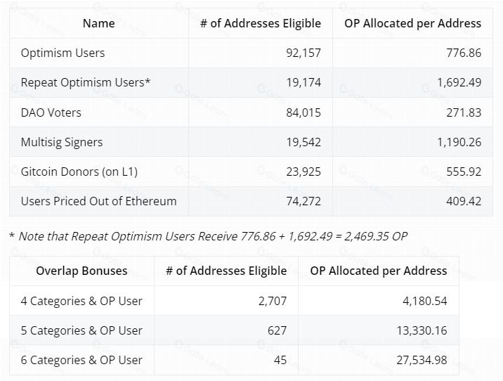Click the 92,157 addresses value
This screenshot has width=503, height=381.
click(x=300, y=53)
